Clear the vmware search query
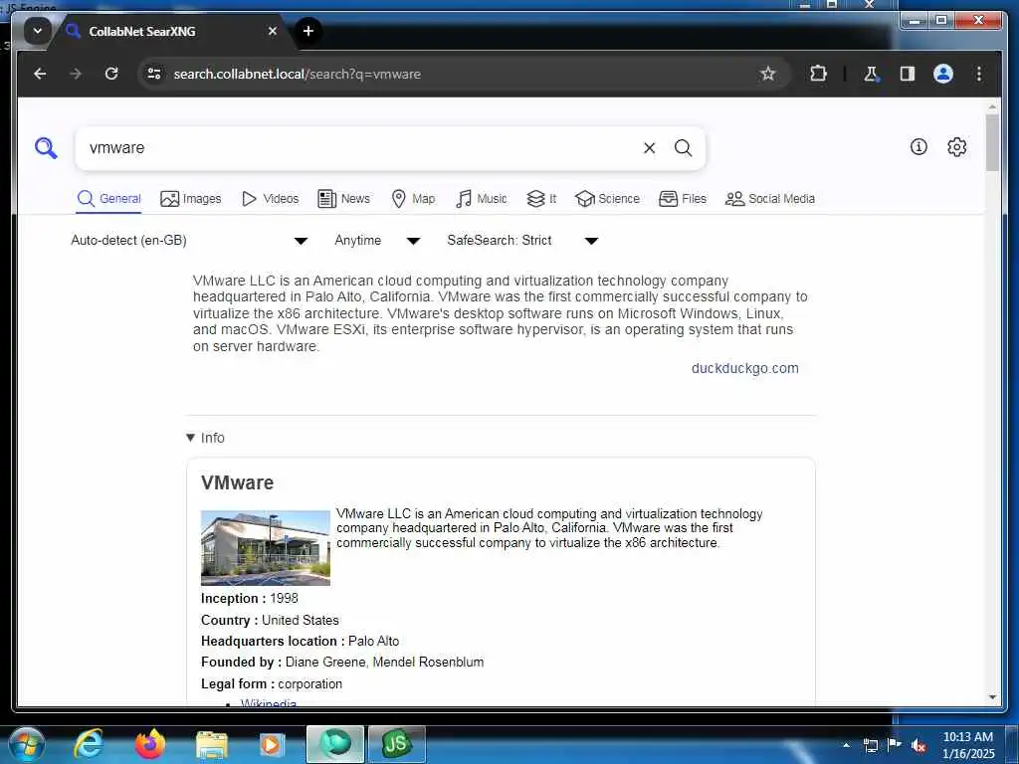Viewport: 1019px width, 764px height. (x=649, y=148)
